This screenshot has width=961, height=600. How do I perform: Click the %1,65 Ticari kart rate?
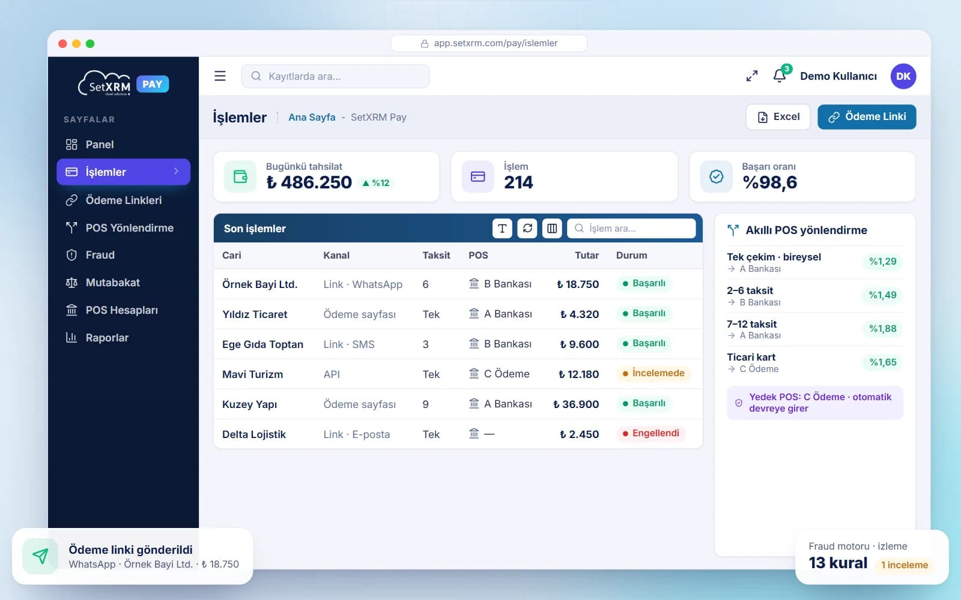[x=882, y=362]
